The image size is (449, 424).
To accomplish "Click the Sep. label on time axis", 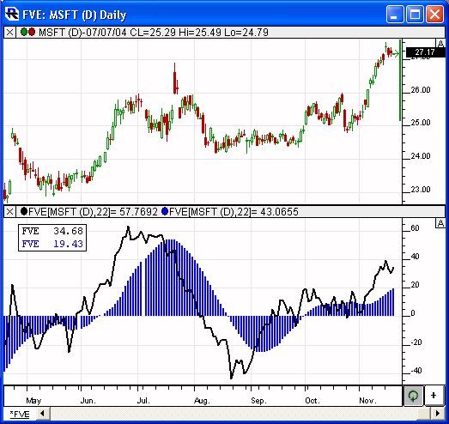I will [258, 400].
